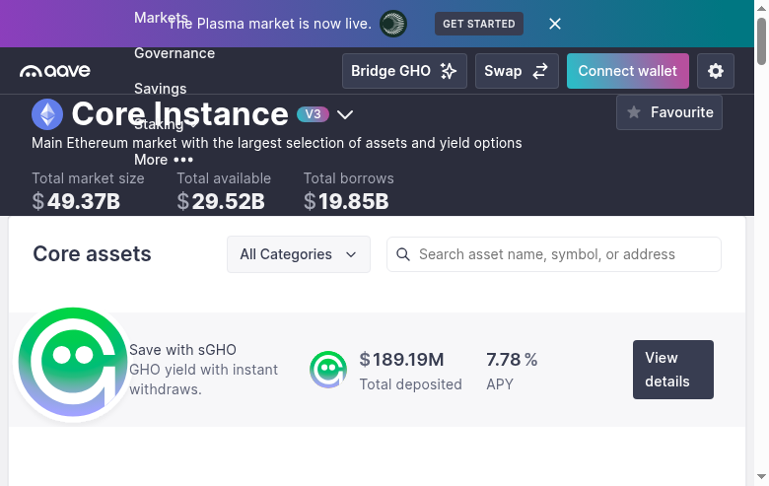Image resolution: width=769 pixels, height=486 pixels.
Task: Dismiss the Plasma market banner
Action: coord(555,24)
